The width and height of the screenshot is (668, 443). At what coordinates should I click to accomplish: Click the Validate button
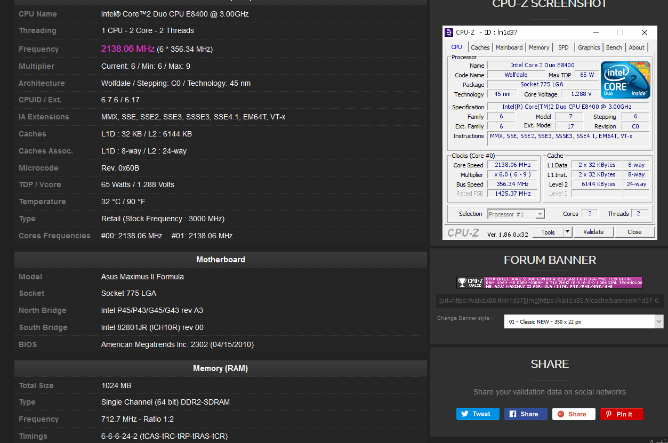coord(593,232)
